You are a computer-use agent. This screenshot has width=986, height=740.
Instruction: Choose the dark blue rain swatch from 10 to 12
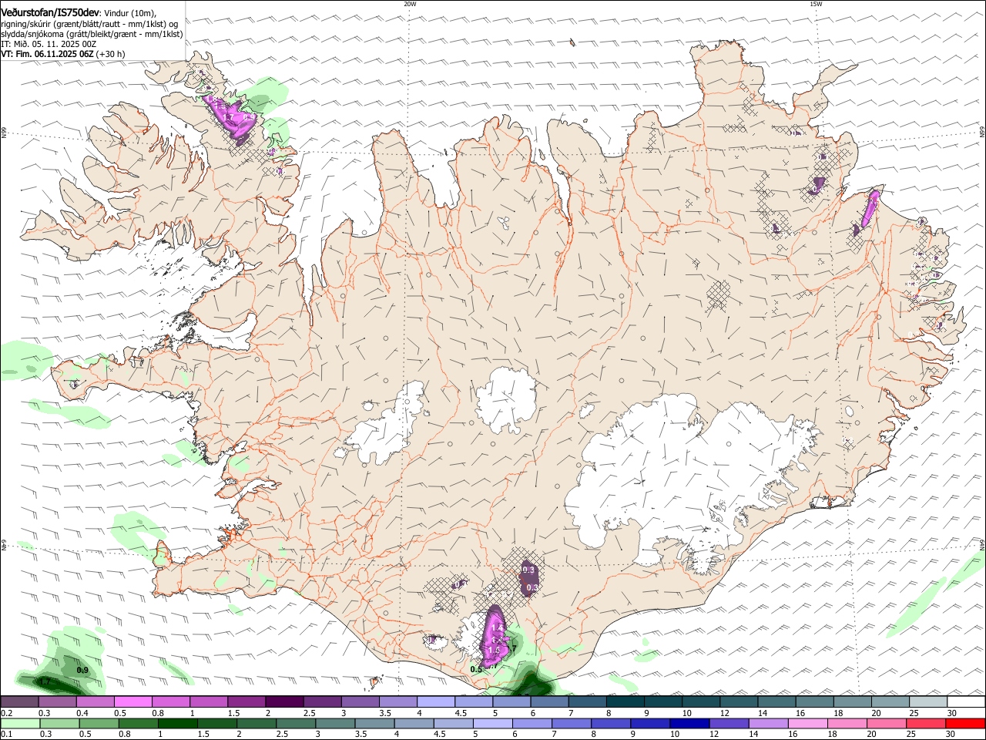689,724
